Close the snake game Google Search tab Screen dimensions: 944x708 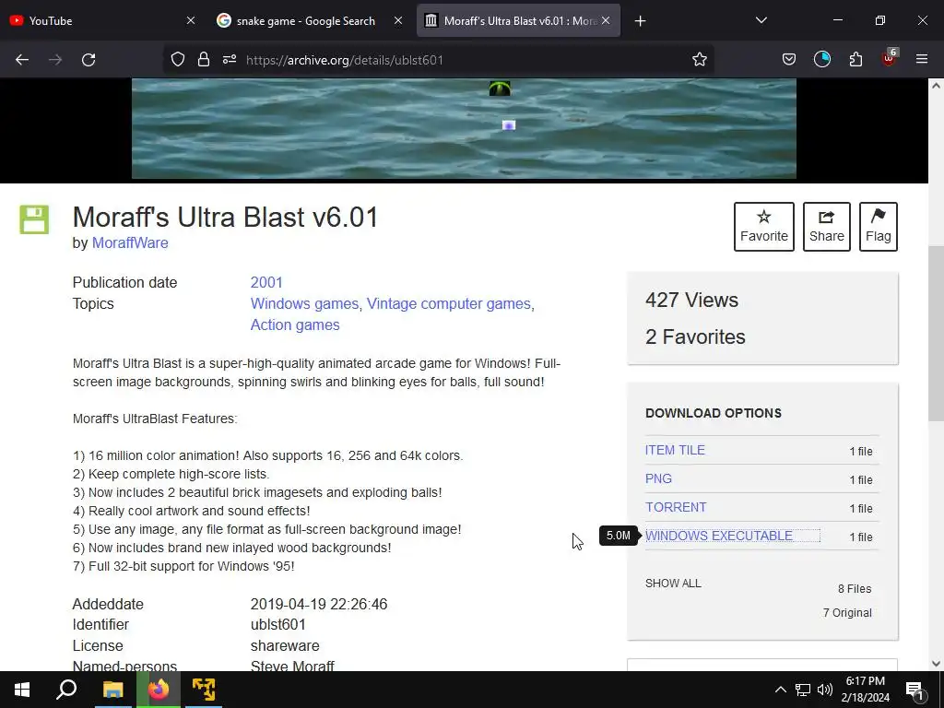398,20
